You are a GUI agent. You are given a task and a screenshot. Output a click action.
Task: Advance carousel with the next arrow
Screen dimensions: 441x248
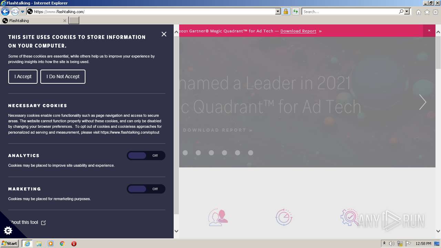coord(423,102)
